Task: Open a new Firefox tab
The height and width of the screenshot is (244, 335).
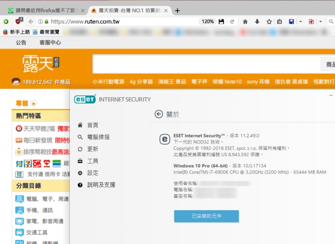Action: tap(177, 11)
